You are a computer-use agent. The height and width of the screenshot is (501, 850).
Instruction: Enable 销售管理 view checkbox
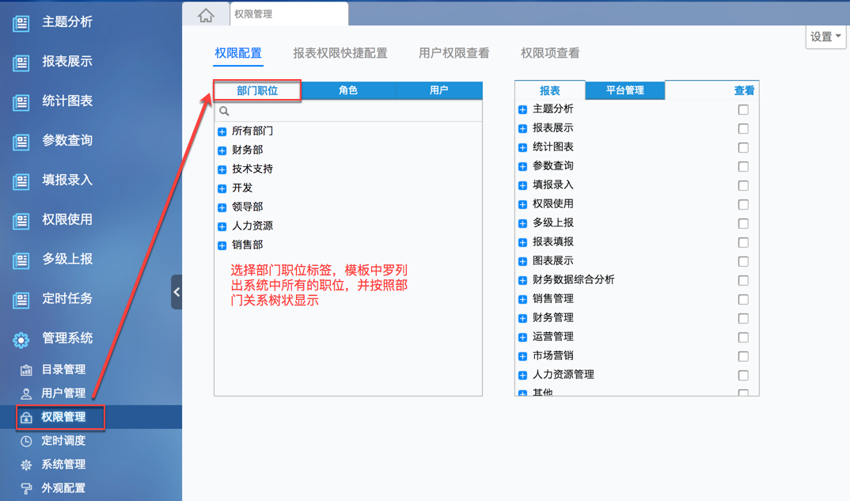[x=743, y=299]
